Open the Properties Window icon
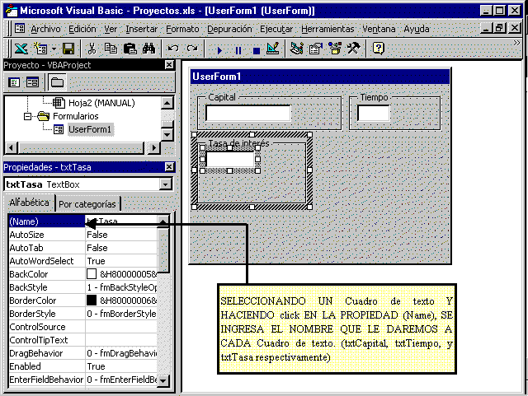This screenshot has height=396, width=528. [x=316, y=49]
